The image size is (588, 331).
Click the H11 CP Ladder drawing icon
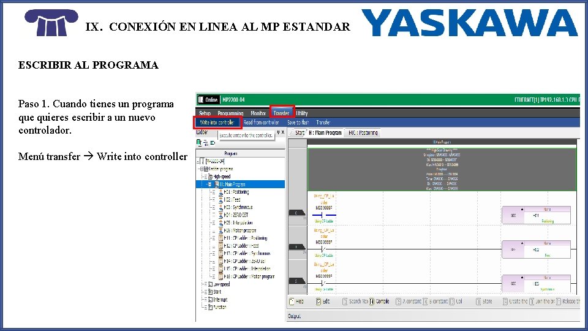[221, 238]
